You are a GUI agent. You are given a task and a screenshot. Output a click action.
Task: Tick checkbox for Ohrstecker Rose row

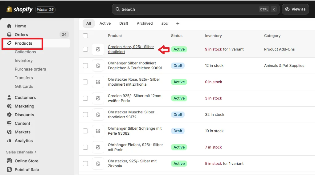pos(85,82)
